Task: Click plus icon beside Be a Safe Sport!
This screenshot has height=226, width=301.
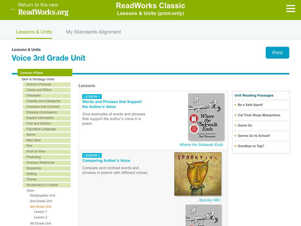Action: (236, 105)
